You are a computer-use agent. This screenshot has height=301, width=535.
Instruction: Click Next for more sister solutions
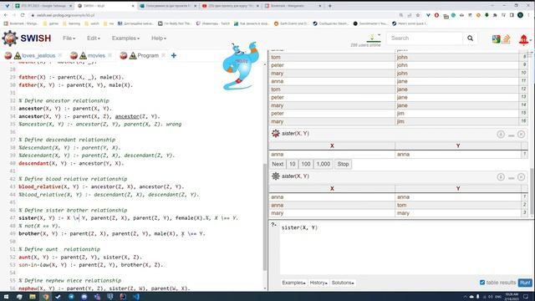[278, 164]
